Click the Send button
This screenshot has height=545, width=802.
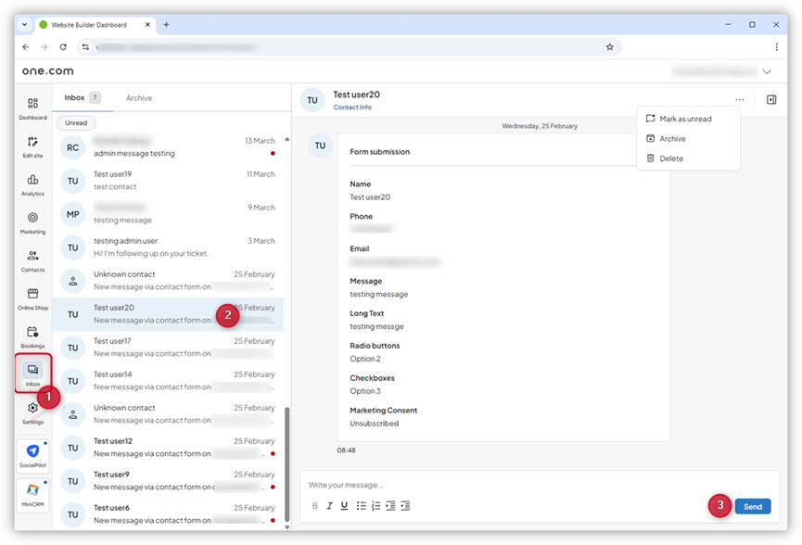(x=752, y=506)
